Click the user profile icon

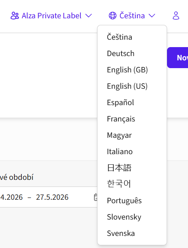[176, 16]
